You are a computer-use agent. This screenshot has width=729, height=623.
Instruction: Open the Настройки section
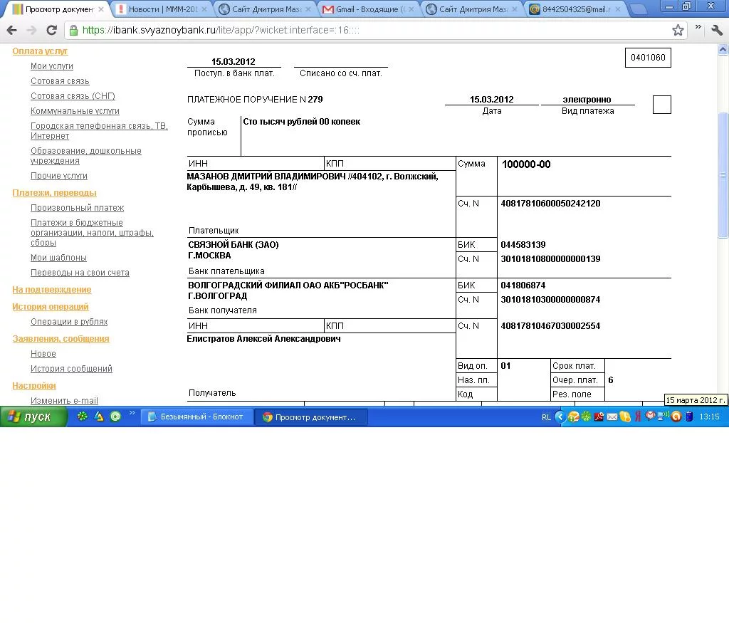point(34,385)
